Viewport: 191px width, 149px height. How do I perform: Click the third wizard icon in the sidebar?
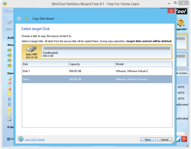9,60
